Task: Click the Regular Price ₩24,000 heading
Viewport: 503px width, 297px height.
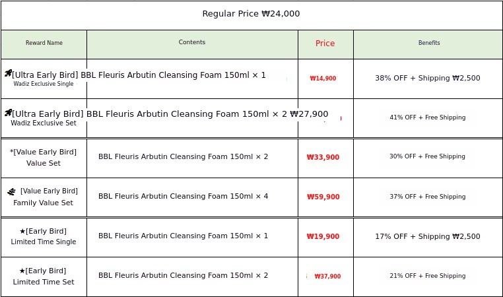Action: pos(251,14)
